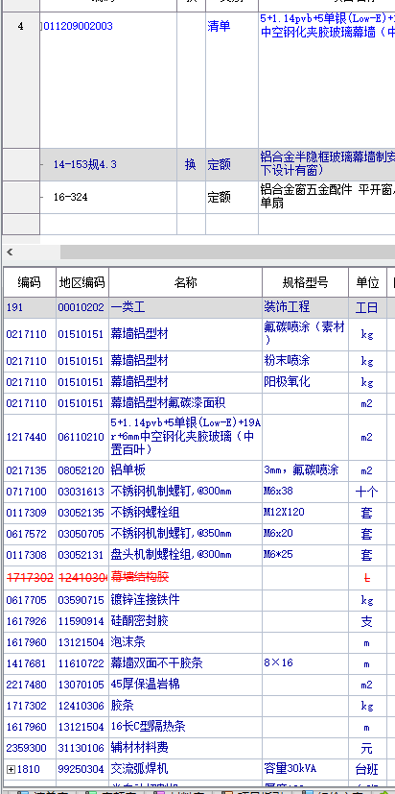The height and width of the screenshot is (794, 395).
Task: Click the 台班 unit cell
Action: pyautogui.click(x=367, y=769)
